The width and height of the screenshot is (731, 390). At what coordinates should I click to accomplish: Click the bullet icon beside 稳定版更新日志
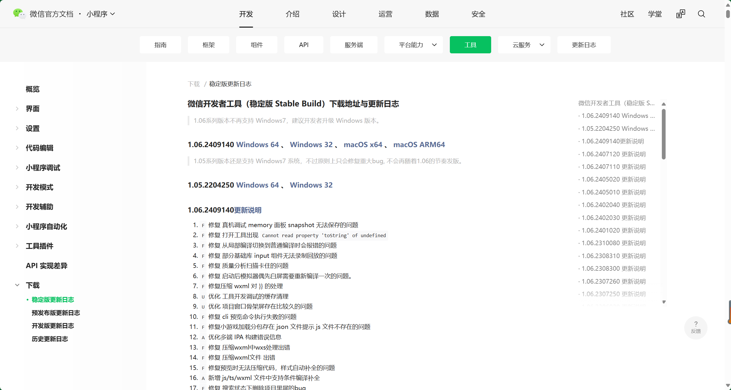pos(27,300)
